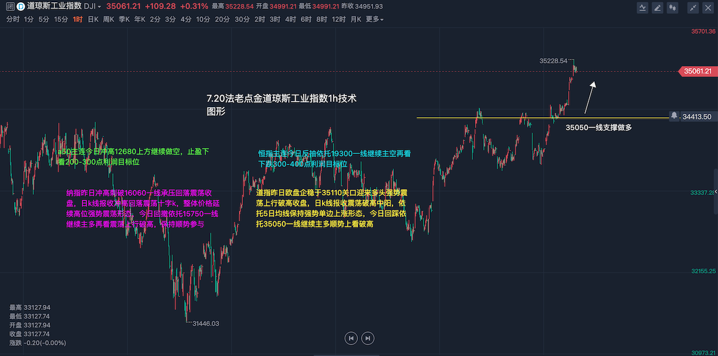This screenshot has width=718, height=356.
Task: Click the price alert bell icon
Action: pyautogui.click(x=674, y=115)
